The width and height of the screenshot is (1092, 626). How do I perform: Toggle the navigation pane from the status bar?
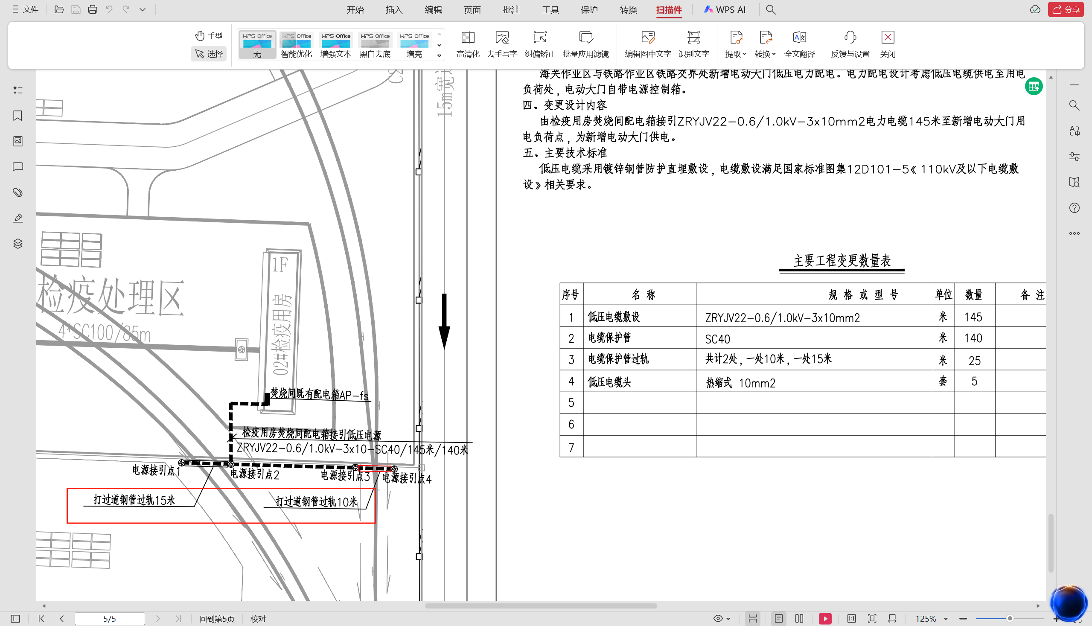(x=15, y=619)
